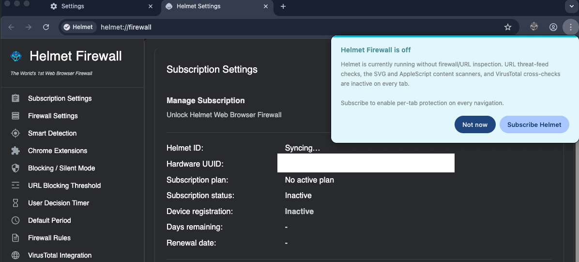
Task: Click the Subscription Settings page heading
Action: coord(212,69)
